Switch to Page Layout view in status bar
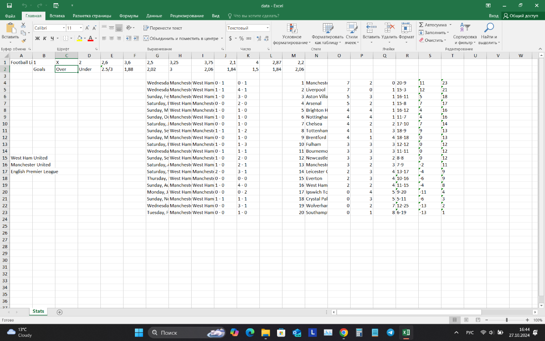Image resolution: width=545 pixels, height=341 pixels. click(x=466, y=320)
